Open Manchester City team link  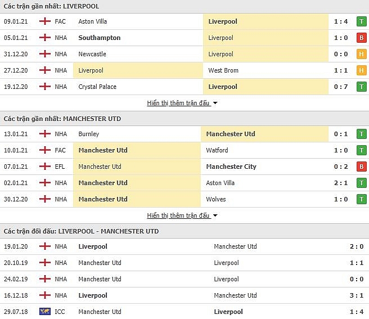(x=231, y=167)
